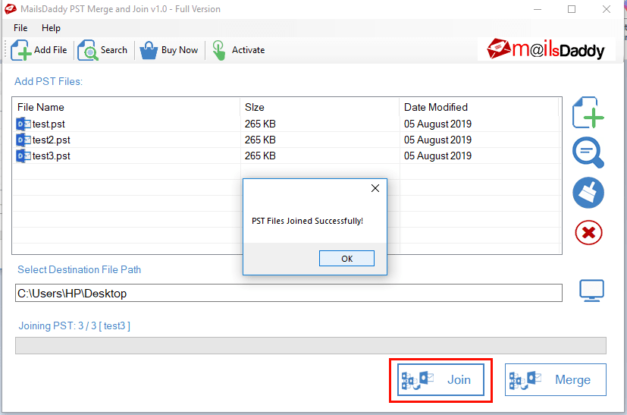
Task: Click the app icon in title bar
Action: pyautogui.click(x=11, y=9)
